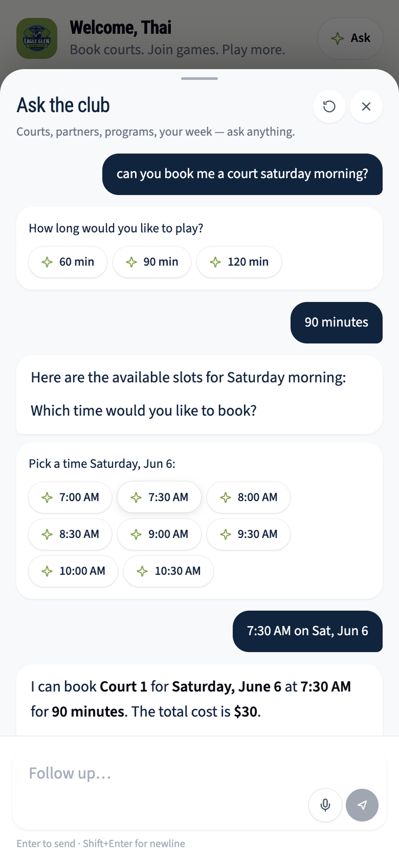Send message with paper plane icon

click(x=362, y=805)
